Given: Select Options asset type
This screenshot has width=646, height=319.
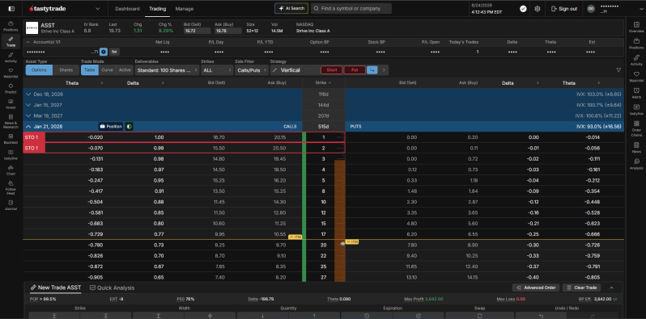Looking at the screenshot, I should (39, 70).
